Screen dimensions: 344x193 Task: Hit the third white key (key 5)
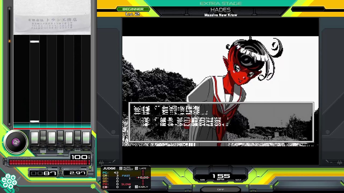(x=69, y=138)
